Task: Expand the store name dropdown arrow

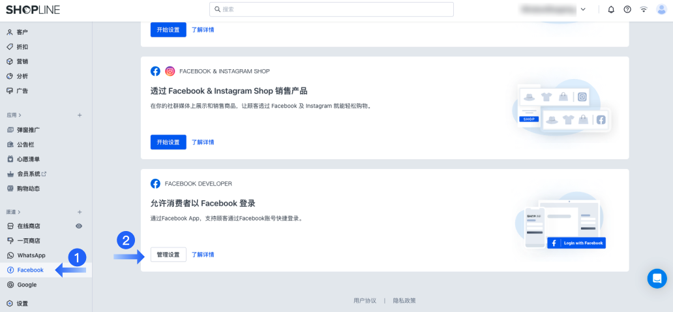Action: [583, 9]
